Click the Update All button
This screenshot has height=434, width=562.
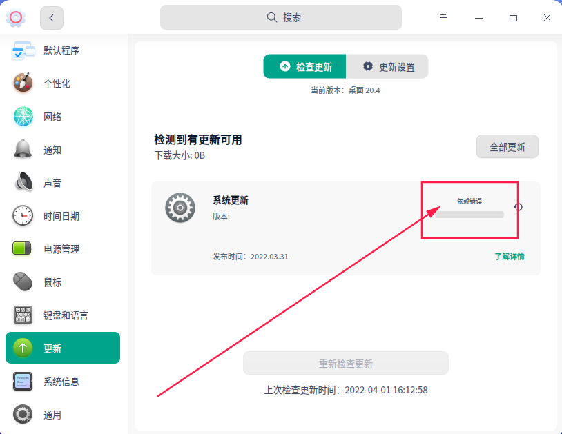507,147
